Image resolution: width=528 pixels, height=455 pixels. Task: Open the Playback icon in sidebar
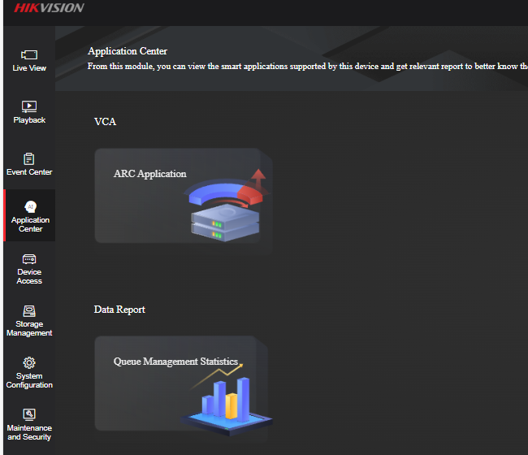tap(29, 106)
